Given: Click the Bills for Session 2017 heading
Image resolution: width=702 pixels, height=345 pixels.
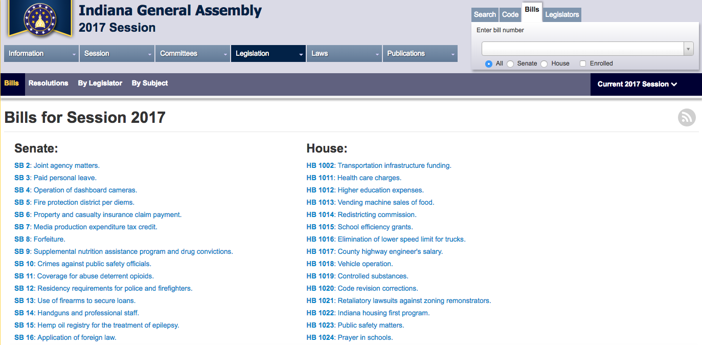Looking at the screenshot, I should pyautogui.click(x=85, y=118).
